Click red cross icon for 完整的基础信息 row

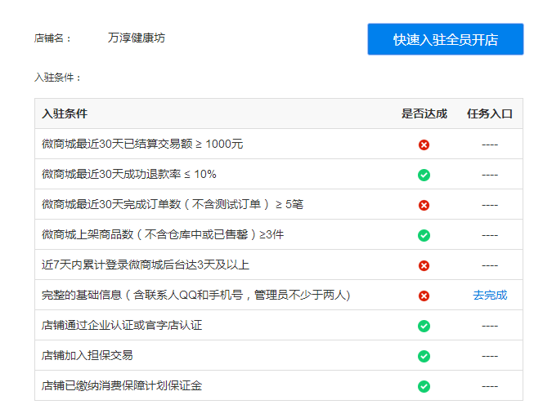tap(424, 296)
